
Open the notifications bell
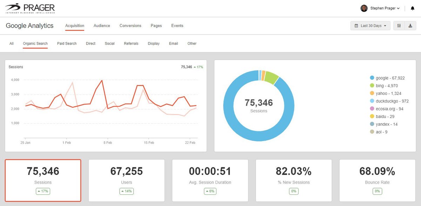coord(413,8)
